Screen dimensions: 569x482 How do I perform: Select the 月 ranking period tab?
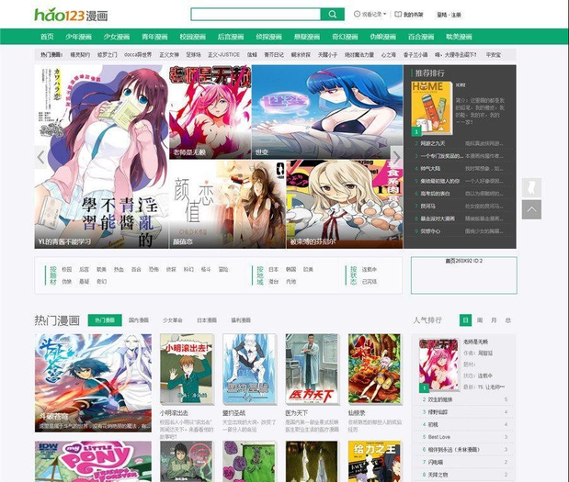point(494,320)
